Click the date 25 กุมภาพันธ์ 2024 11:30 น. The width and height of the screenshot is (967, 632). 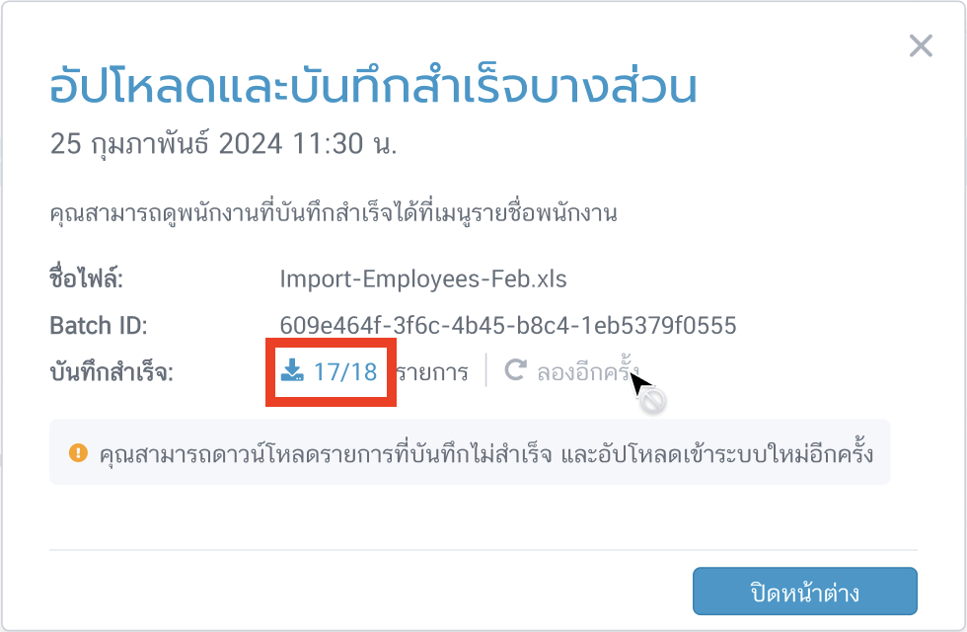[223, 144]
